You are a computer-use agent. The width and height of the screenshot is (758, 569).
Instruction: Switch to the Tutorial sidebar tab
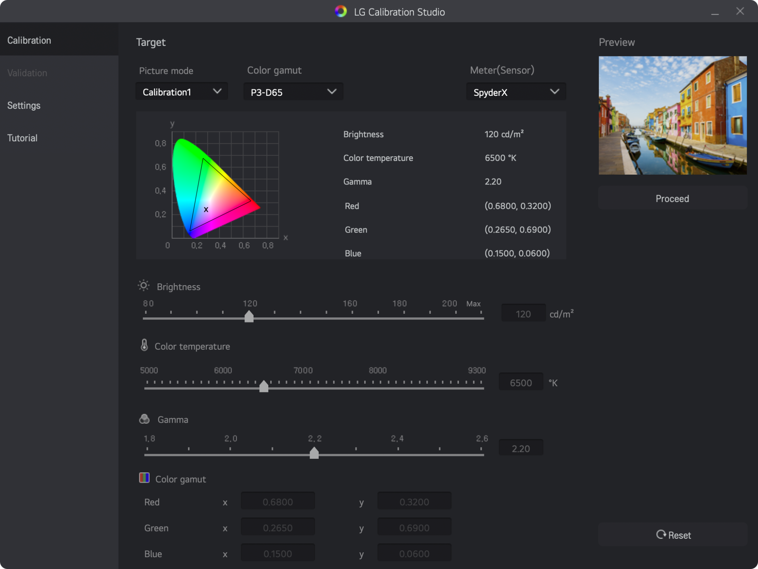click(22, 138)
